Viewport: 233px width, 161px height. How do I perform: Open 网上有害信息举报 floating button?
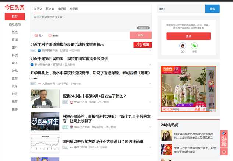click(x=224, y=139)
